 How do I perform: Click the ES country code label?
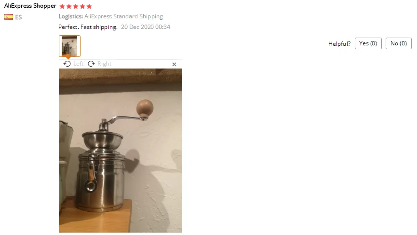(x=18, y=17)
